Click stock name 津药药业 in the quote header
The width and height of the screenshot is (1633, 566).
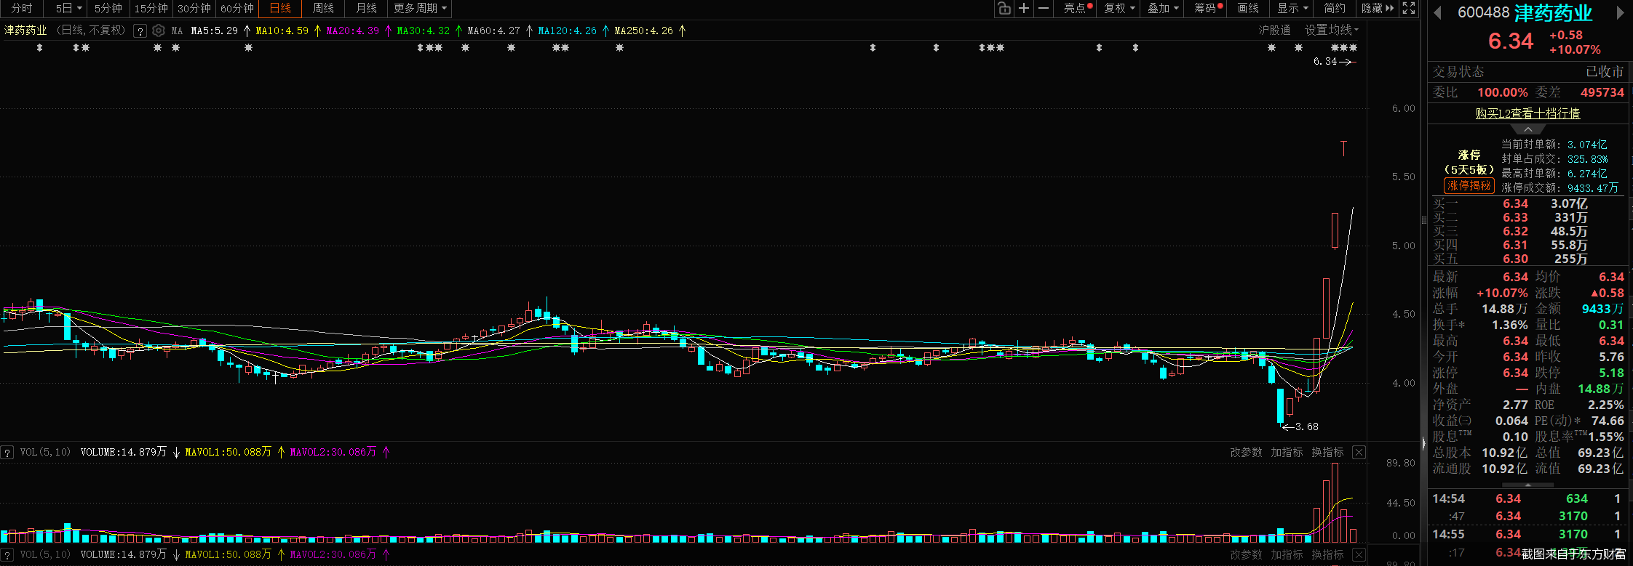1553,12
